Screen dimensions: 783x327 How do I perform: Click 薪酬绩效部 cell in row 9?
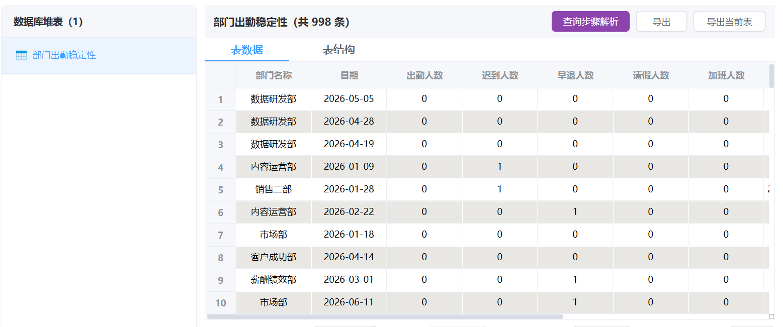(274, 280)
